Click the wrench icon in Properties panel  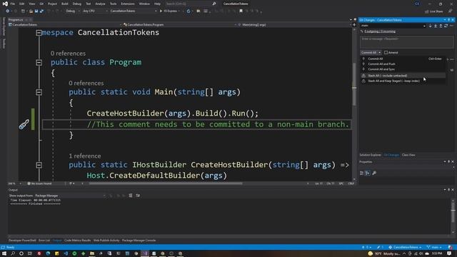[374, 173]
